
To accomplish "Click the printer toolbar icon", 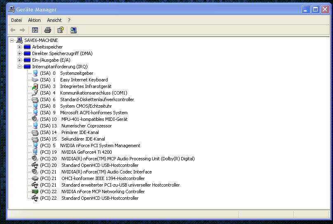I will (47, 30).
